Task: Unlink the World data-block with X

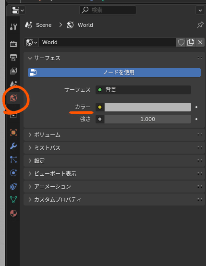Action: 200,42
